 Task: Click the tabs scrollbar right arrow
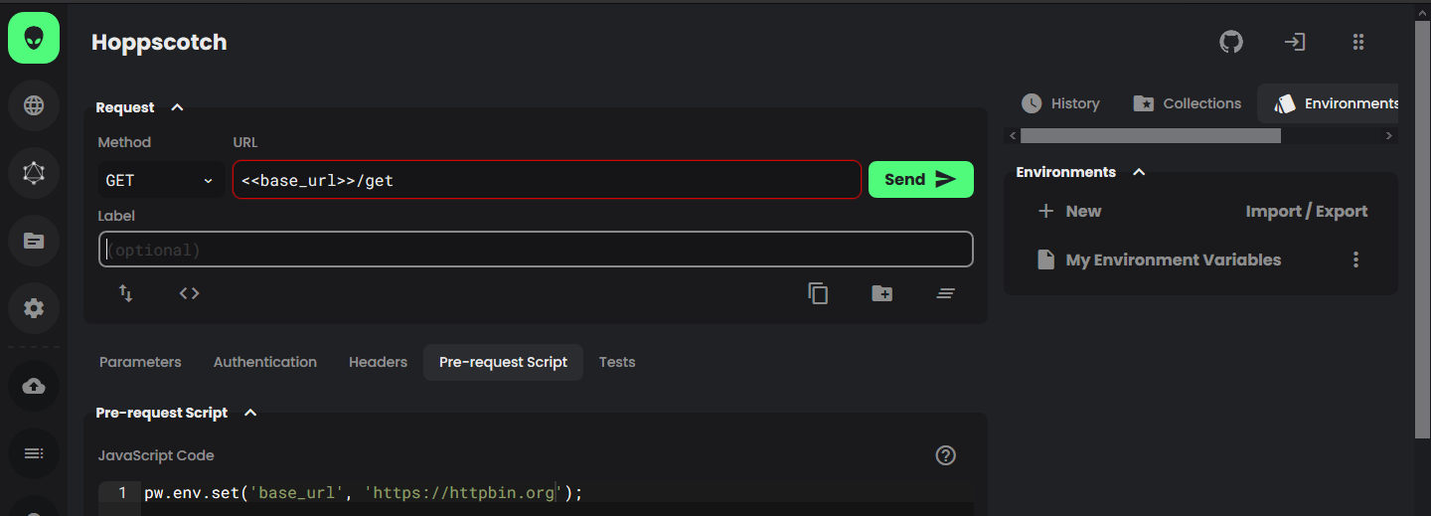1390,135
